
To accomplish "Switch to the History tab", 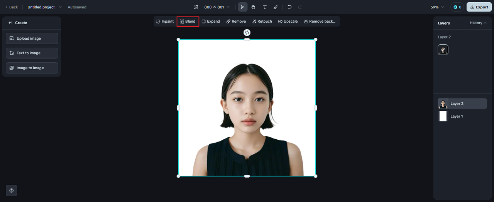I will pyautogui.click(x=478, y=23).
